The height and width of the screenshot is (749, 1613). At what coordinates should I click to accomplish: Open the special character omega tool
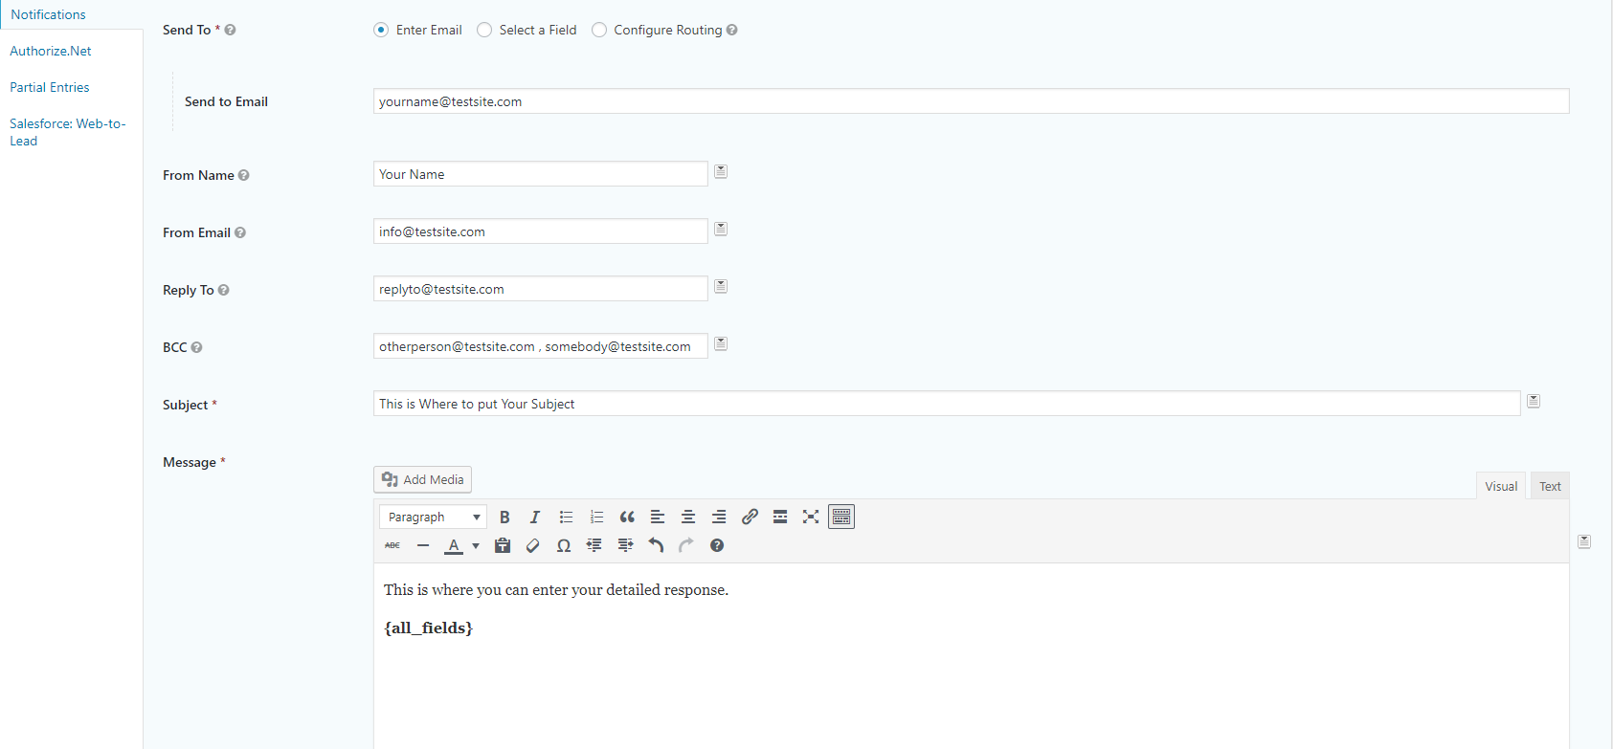click(564, 546)
